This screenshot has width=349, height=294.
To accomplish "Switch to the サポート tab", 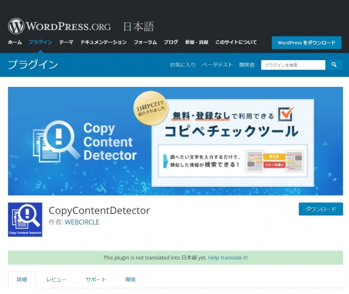I will pyautogui.click(x=96, y=280).
